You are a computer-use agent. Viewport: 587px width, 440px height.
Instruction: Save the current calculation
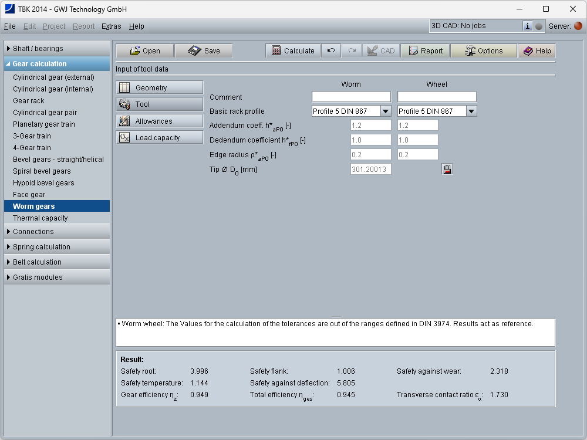pyautogui.click(x=204, y=51)
